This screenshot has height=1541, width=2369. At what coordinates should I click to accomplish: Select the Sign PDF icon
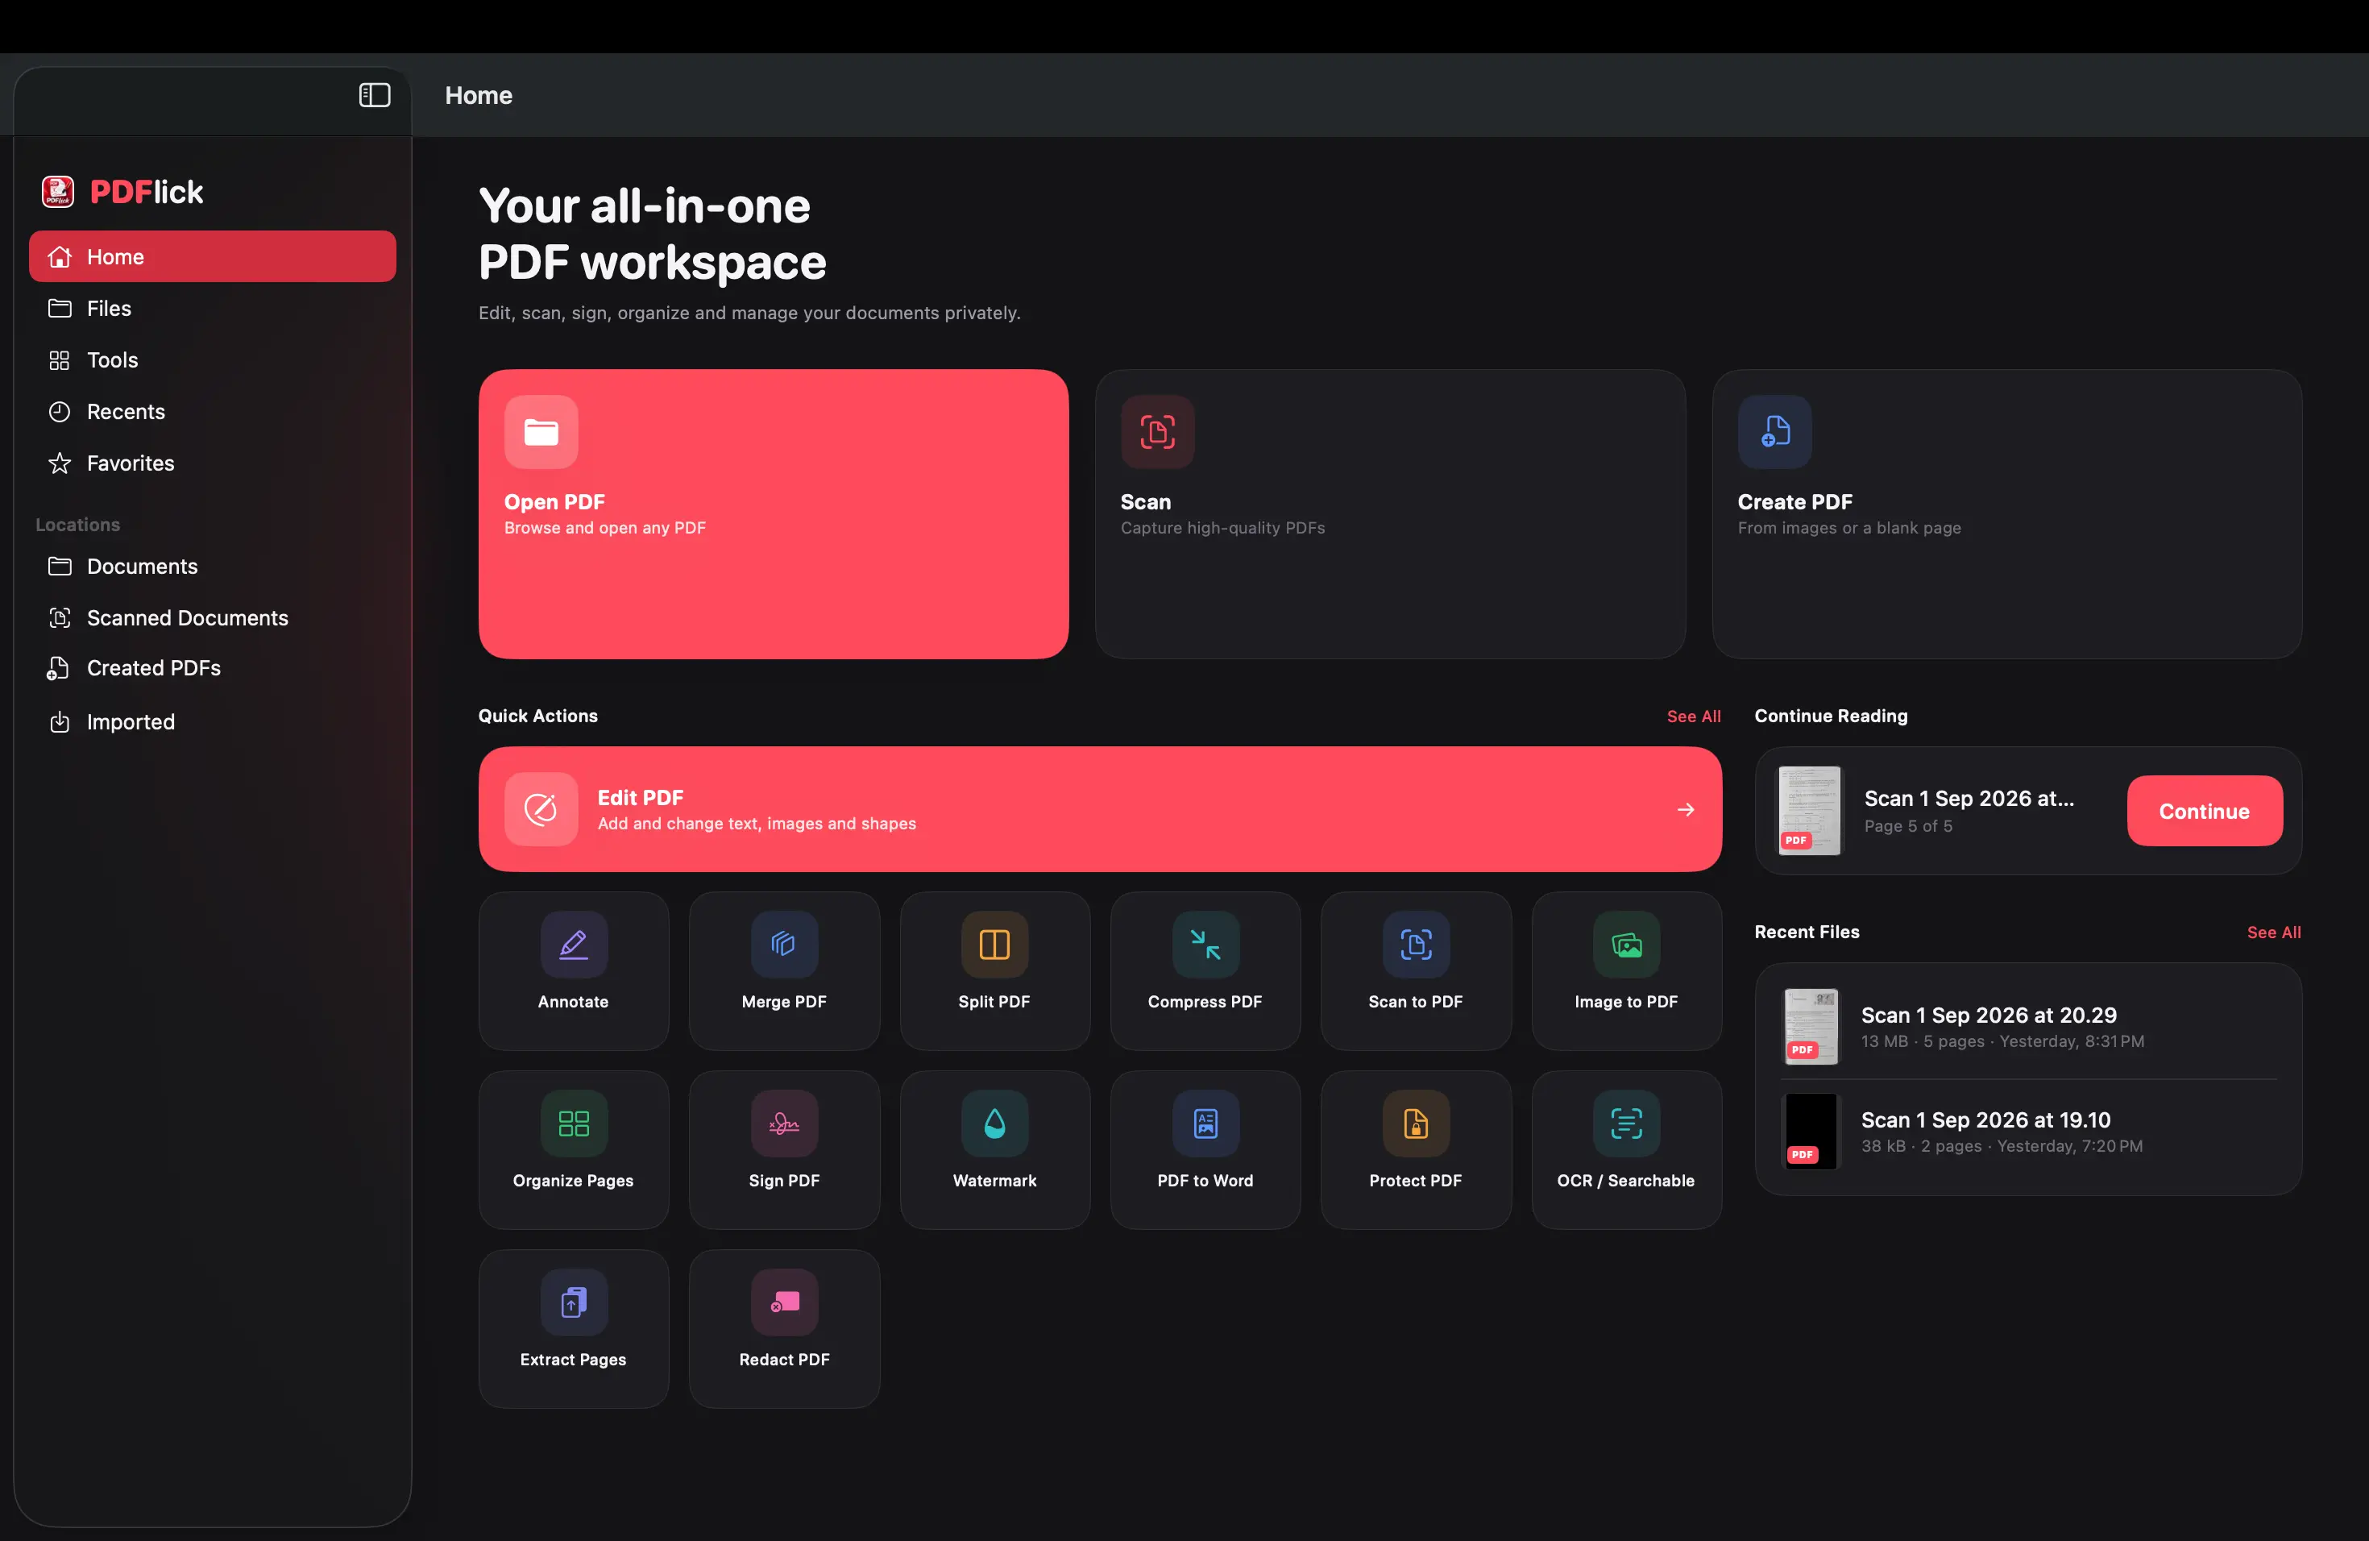pos(784,1123)
